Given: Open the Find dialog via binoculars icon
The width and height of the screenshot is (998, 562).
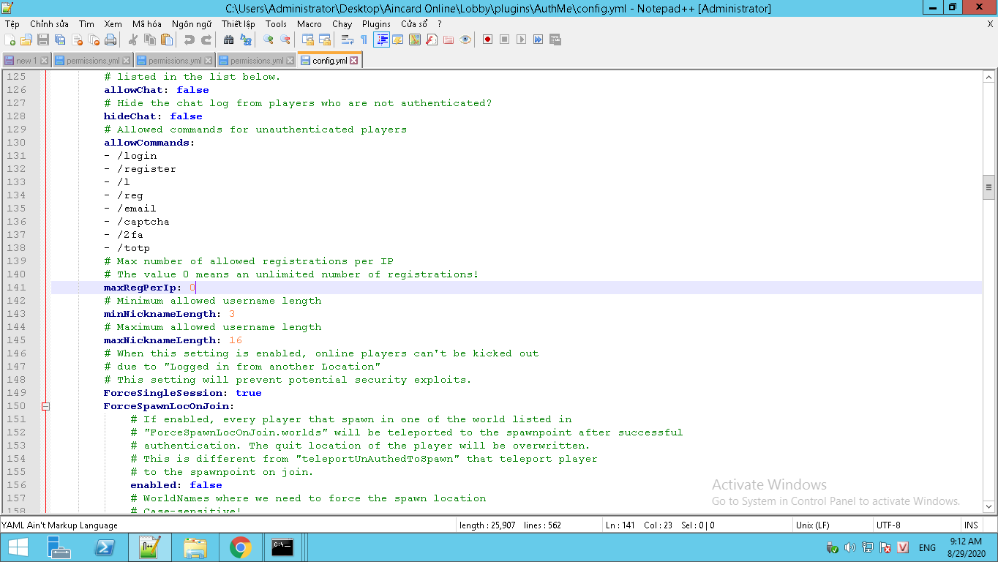Looking at the screenshot, I should (x=229, y=40).
